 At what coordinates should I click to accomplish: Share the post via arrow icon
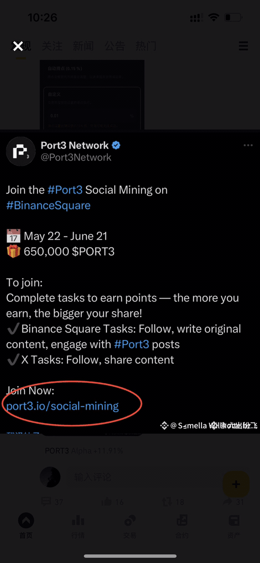tap(228, 501)
